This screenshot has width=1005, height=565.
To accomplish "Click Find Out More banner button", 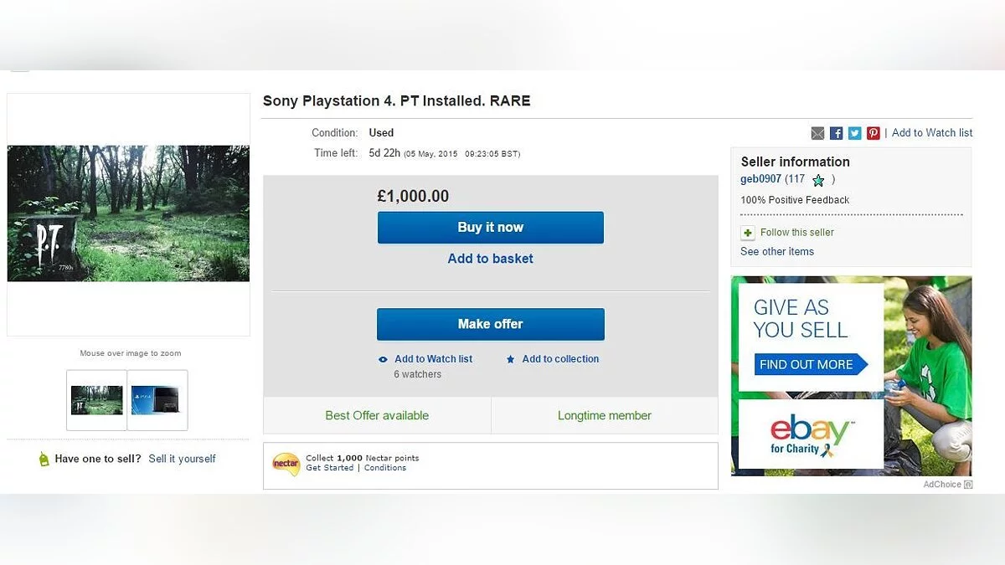I will point(810,364).
